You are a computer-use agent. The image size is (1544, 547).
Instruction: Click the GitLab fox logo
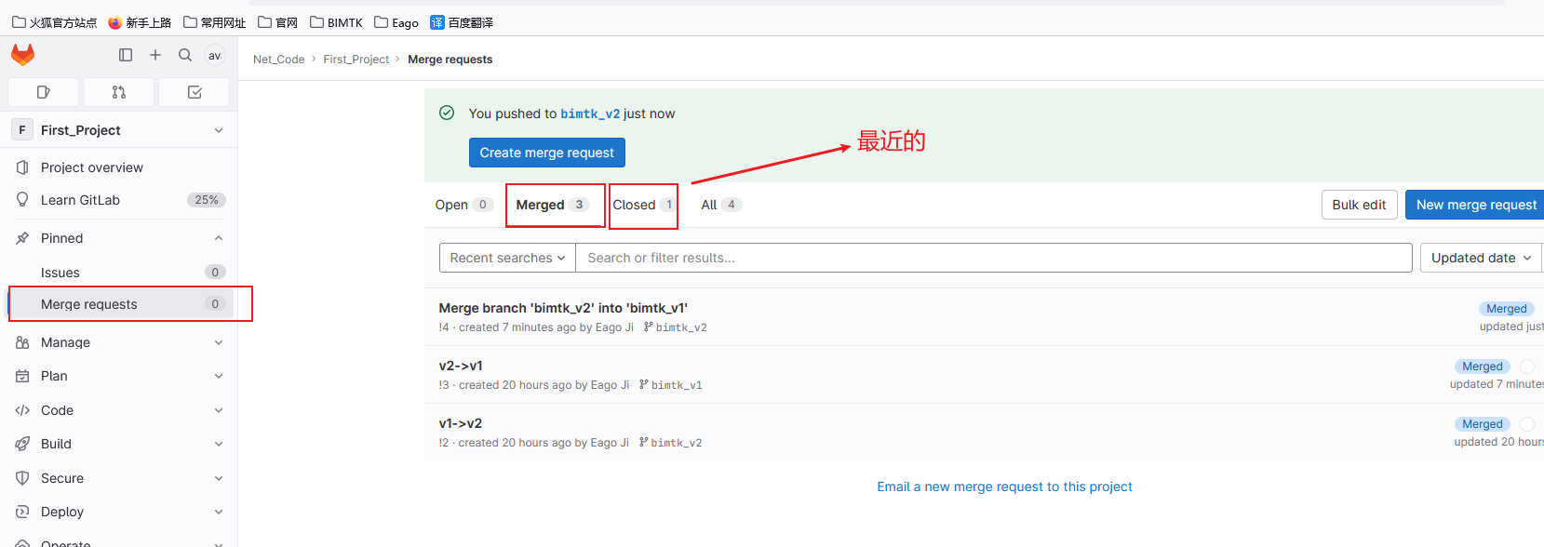click(23, 55)
